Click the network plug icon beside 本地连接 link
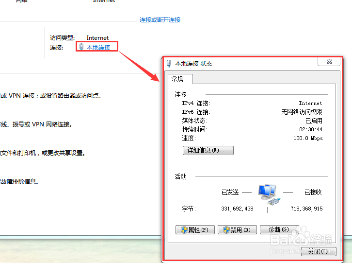This screenshot has width=352, height=263. pos(81,47)
